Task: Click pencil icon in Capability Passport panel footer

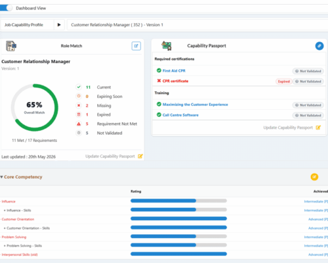Action: [318, 128]
